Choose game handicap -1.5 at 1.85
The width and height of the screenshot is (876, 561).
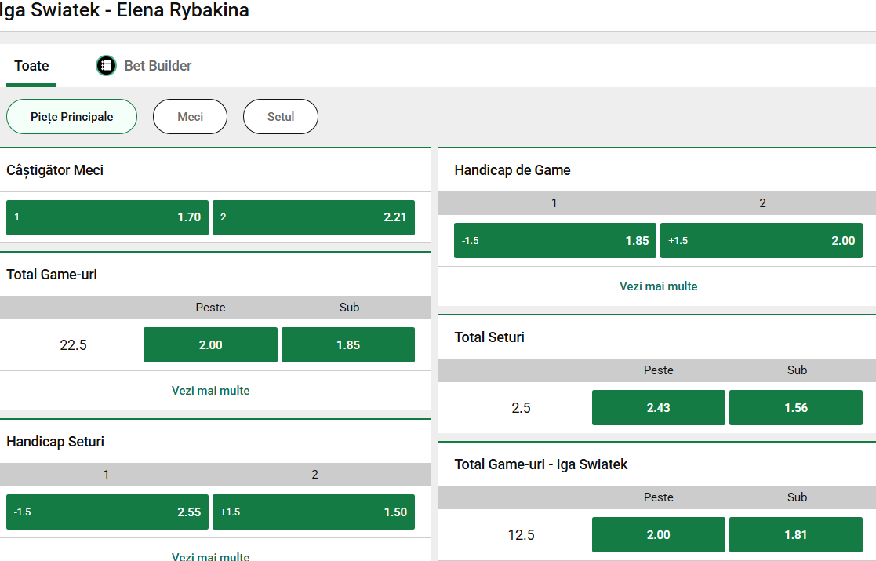tap(555, 241)
